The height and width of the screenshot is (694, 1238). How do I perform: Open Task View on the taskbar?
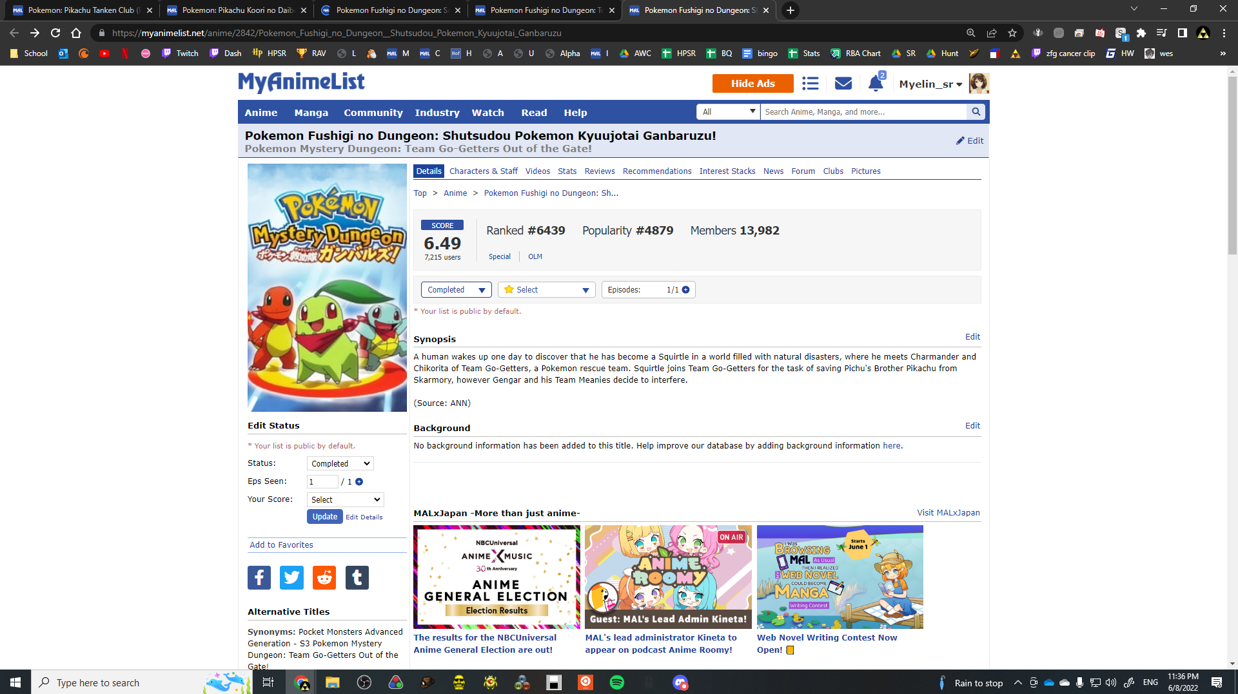(x=268, y=682)
